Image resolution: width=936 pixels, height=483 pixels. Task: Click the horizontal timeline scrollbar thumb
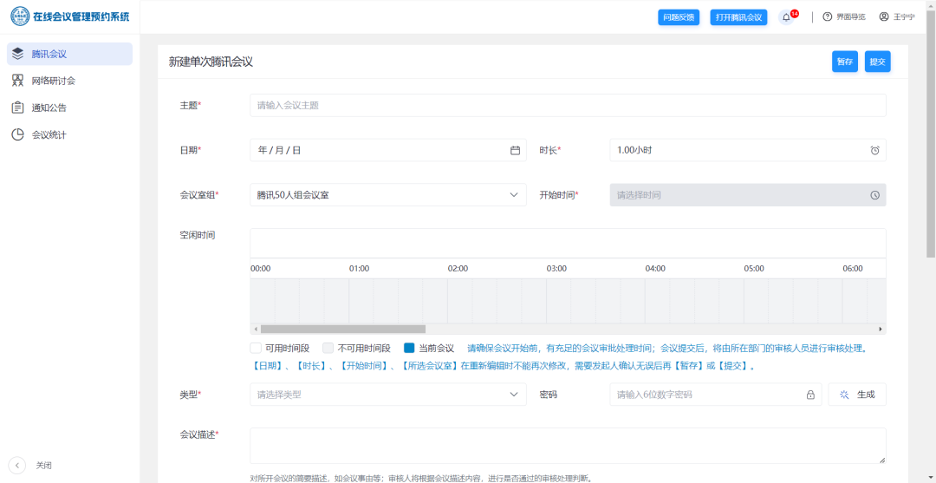tap(343, 329)
